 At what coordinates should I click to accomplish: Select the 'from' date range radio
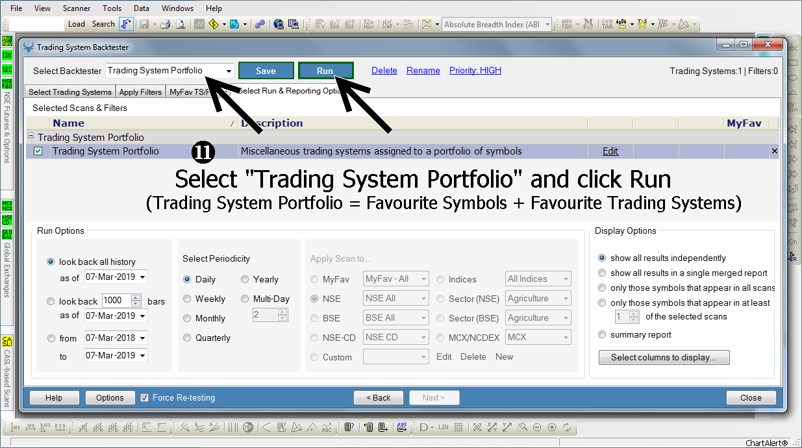51,338
